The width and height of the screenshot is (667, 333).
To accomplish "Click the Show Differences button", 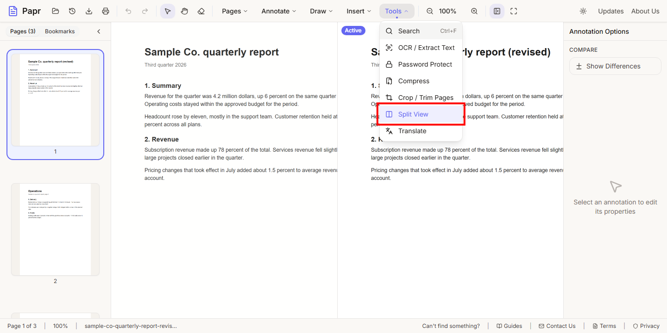I will click(x=615, y=66).
